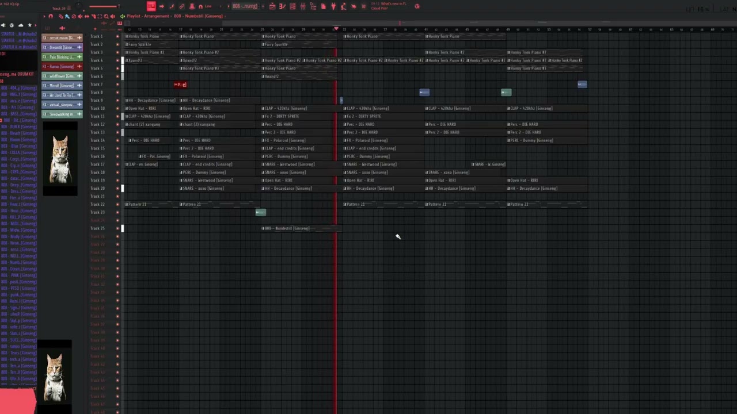
Task: Choose the Select tool in Playlist toolbar
Action: click(100, 16)
